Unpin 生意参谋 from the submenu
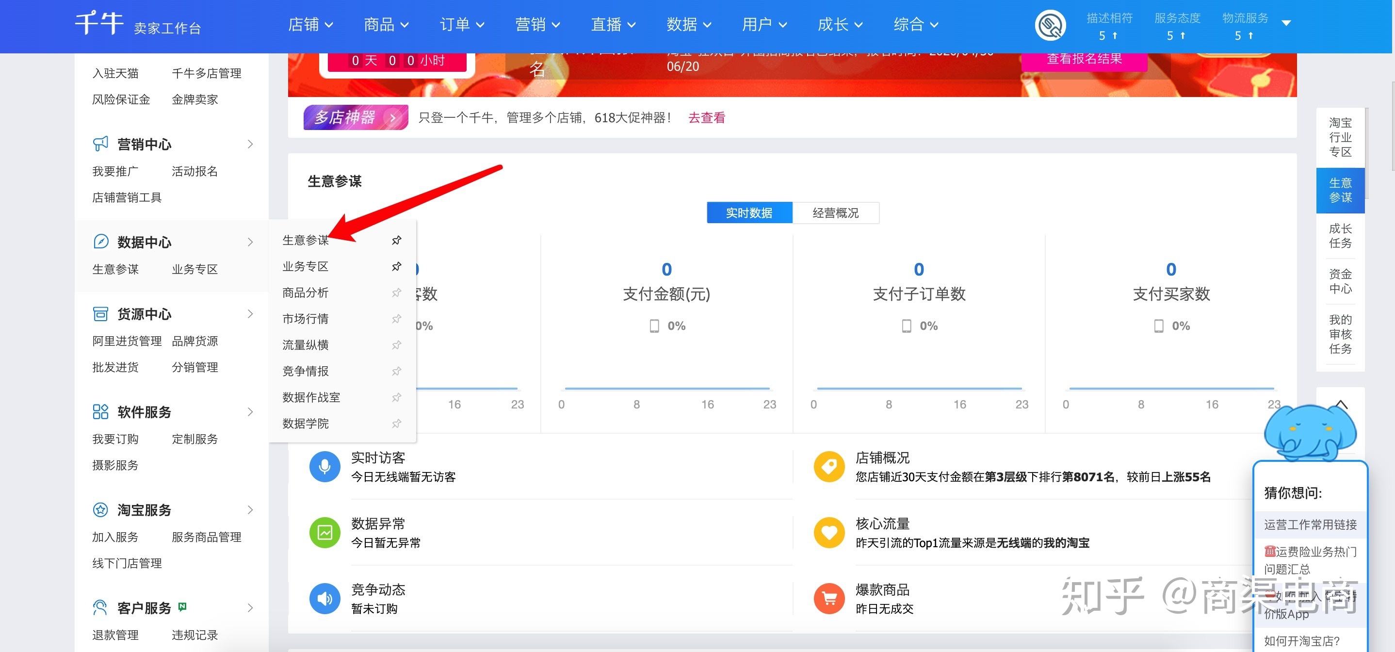Viewport: 1395px width, 652px height. (396, 240)
